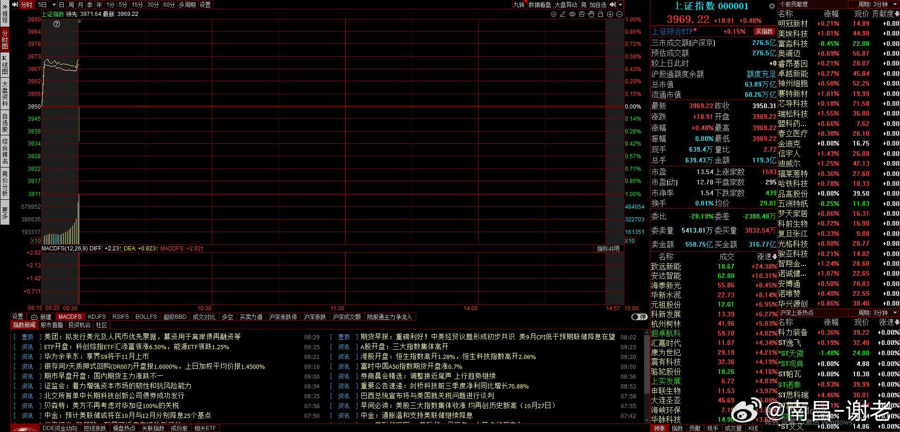
Task: Open news 华为余承东：享界S9将于11月上市
Action: point(97,357)
